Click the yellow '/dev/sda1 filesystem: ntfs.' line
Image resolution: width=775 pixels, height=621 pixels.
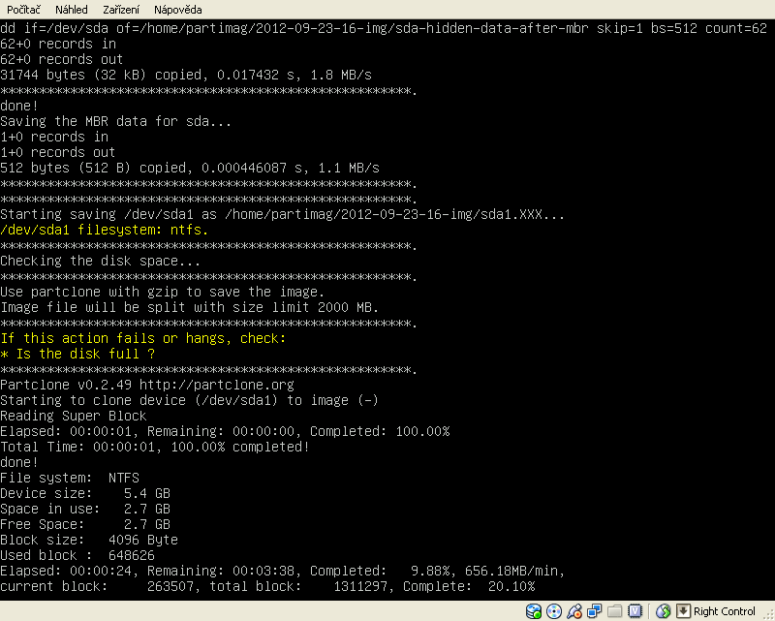pos(104,230)
